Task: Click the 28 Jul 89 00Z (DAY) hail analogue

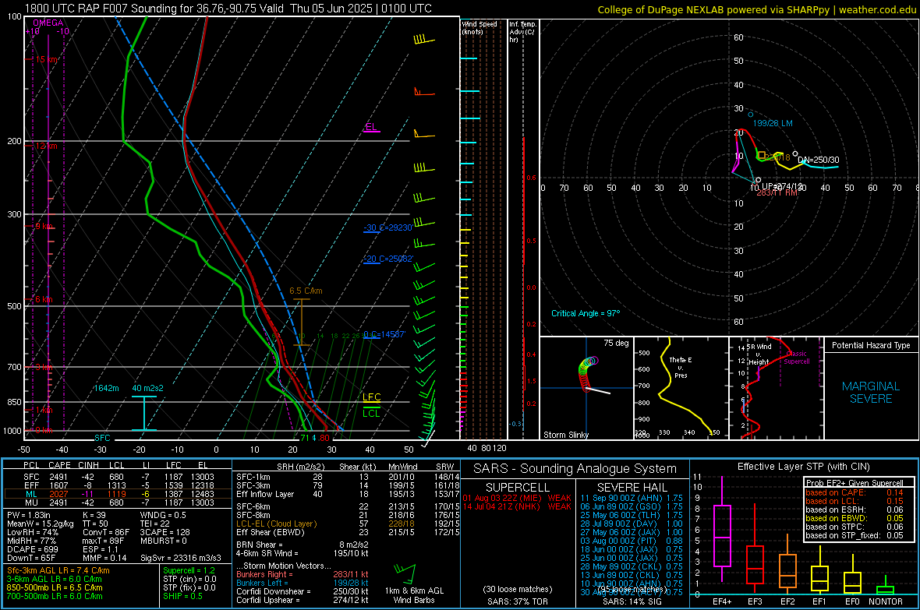Action: 632,524
